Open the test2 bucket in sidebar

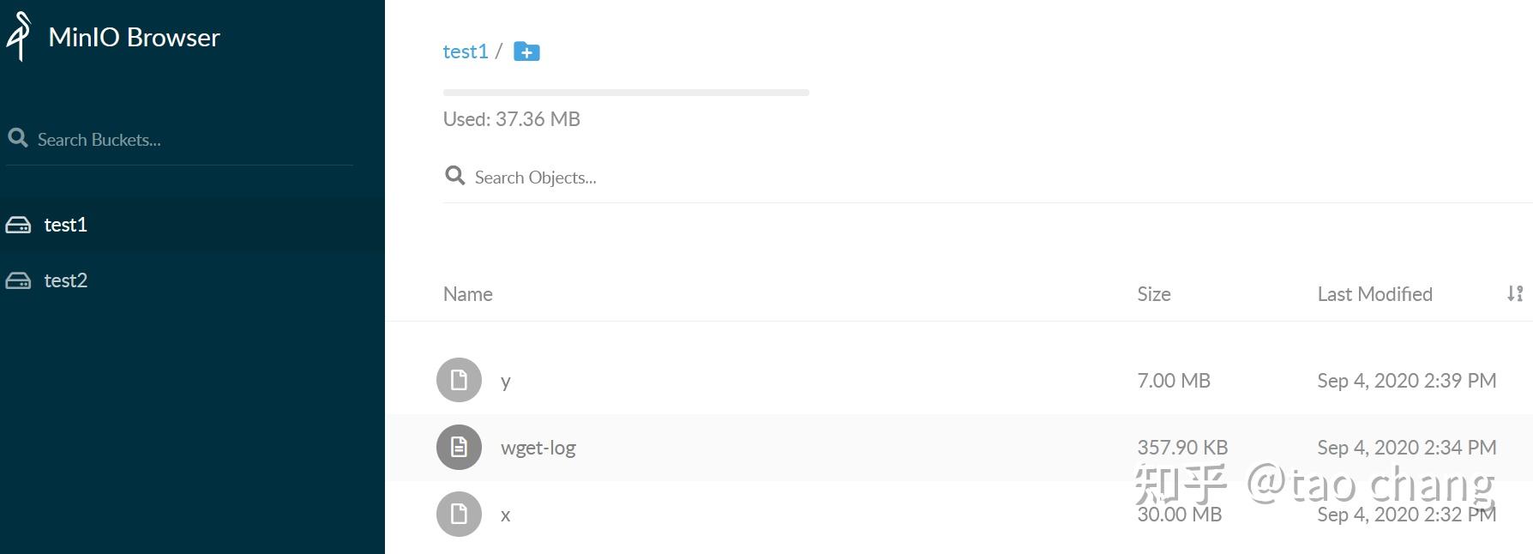pos(66,280)
